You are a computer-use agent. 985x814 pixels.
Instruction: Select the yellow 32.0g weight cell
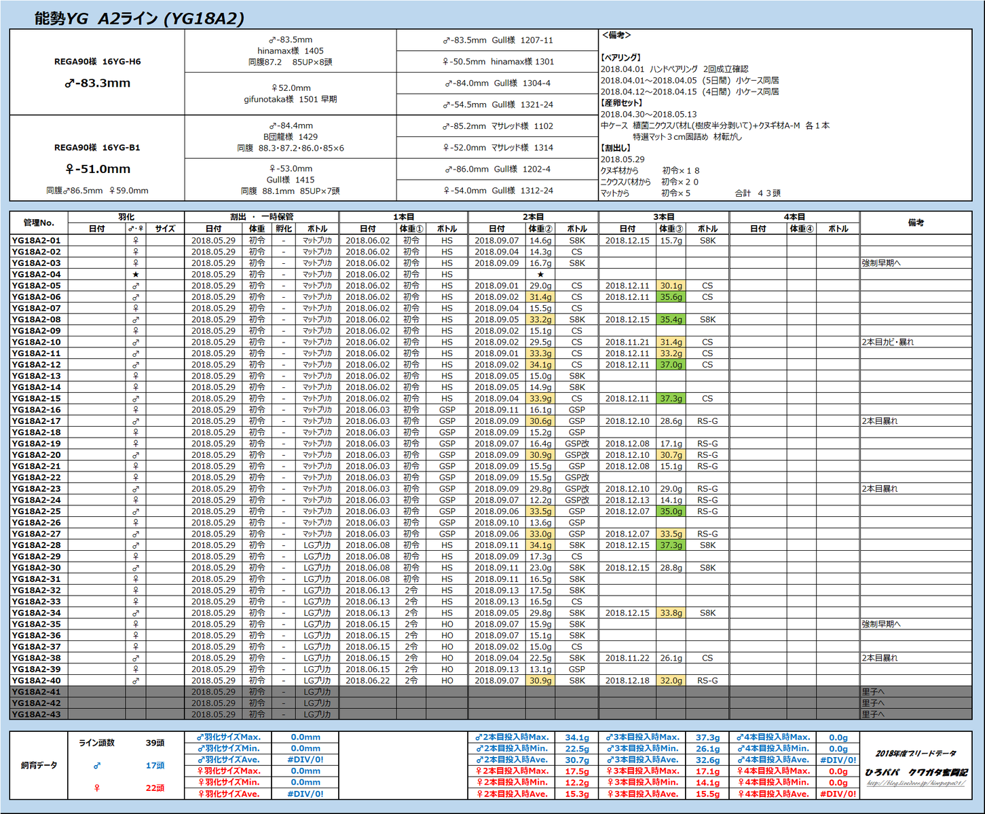[671, 680]
